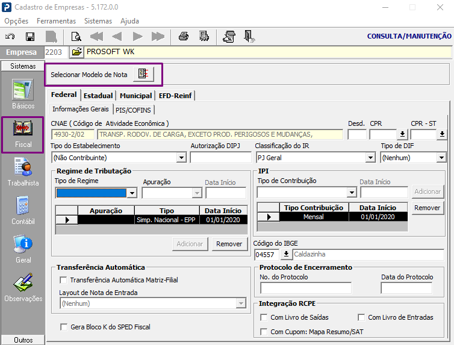The width and height of the screenshot is (454, 345).
Task: Open the Ferramentas menu
Action: (56, 21)
